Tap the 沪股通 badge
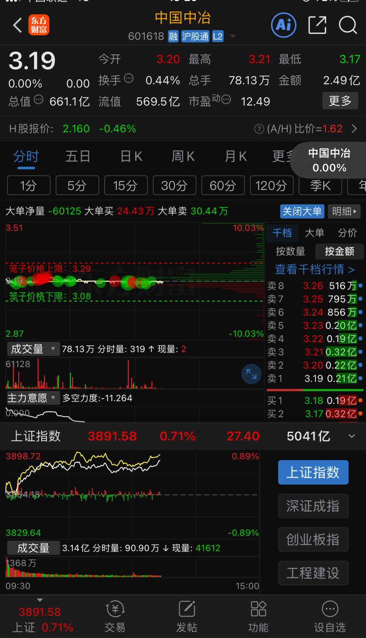Image resolution: width=366 pixels, height=638 pixels. point(195,37)
